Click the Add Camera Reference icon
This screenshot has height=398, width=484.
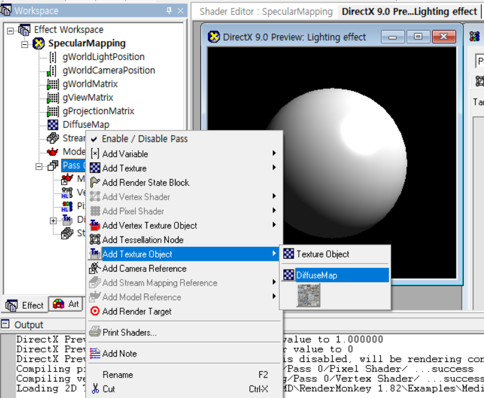(95, 268)
